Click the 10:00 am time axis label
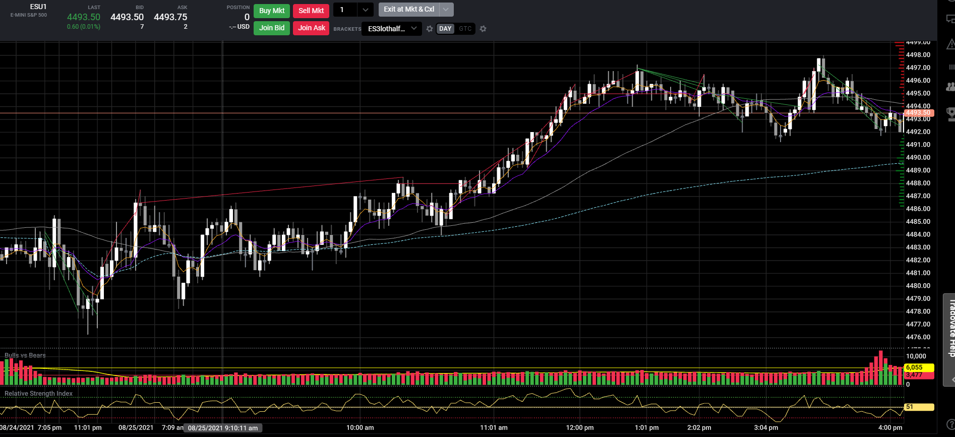The height and width of the screenshot is (437, 955). pyautogui.click(x=360, y=427)
